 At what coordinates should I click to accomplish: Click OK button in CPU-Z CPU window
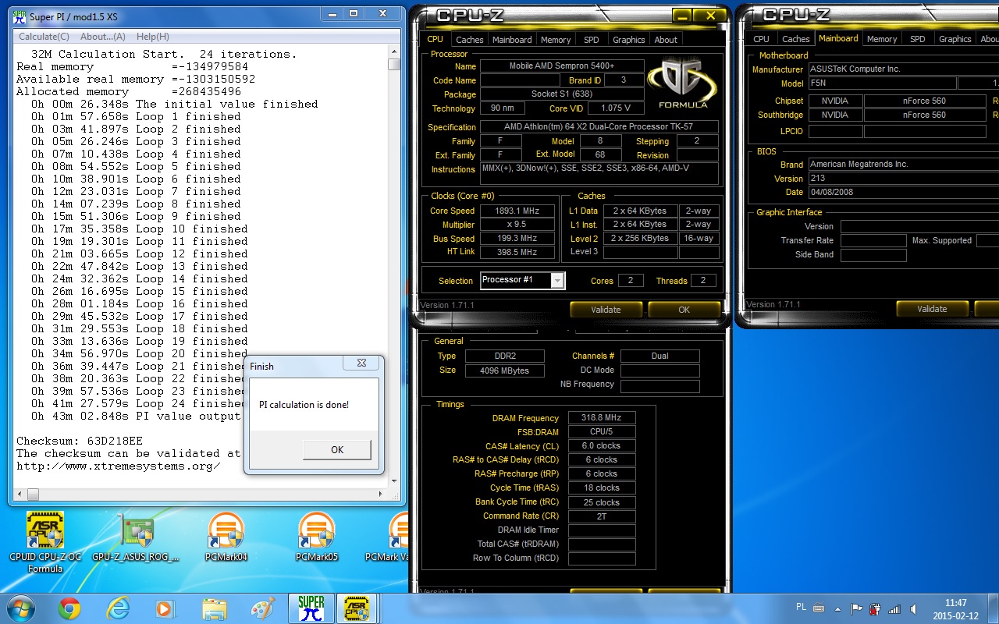[684, 310]
